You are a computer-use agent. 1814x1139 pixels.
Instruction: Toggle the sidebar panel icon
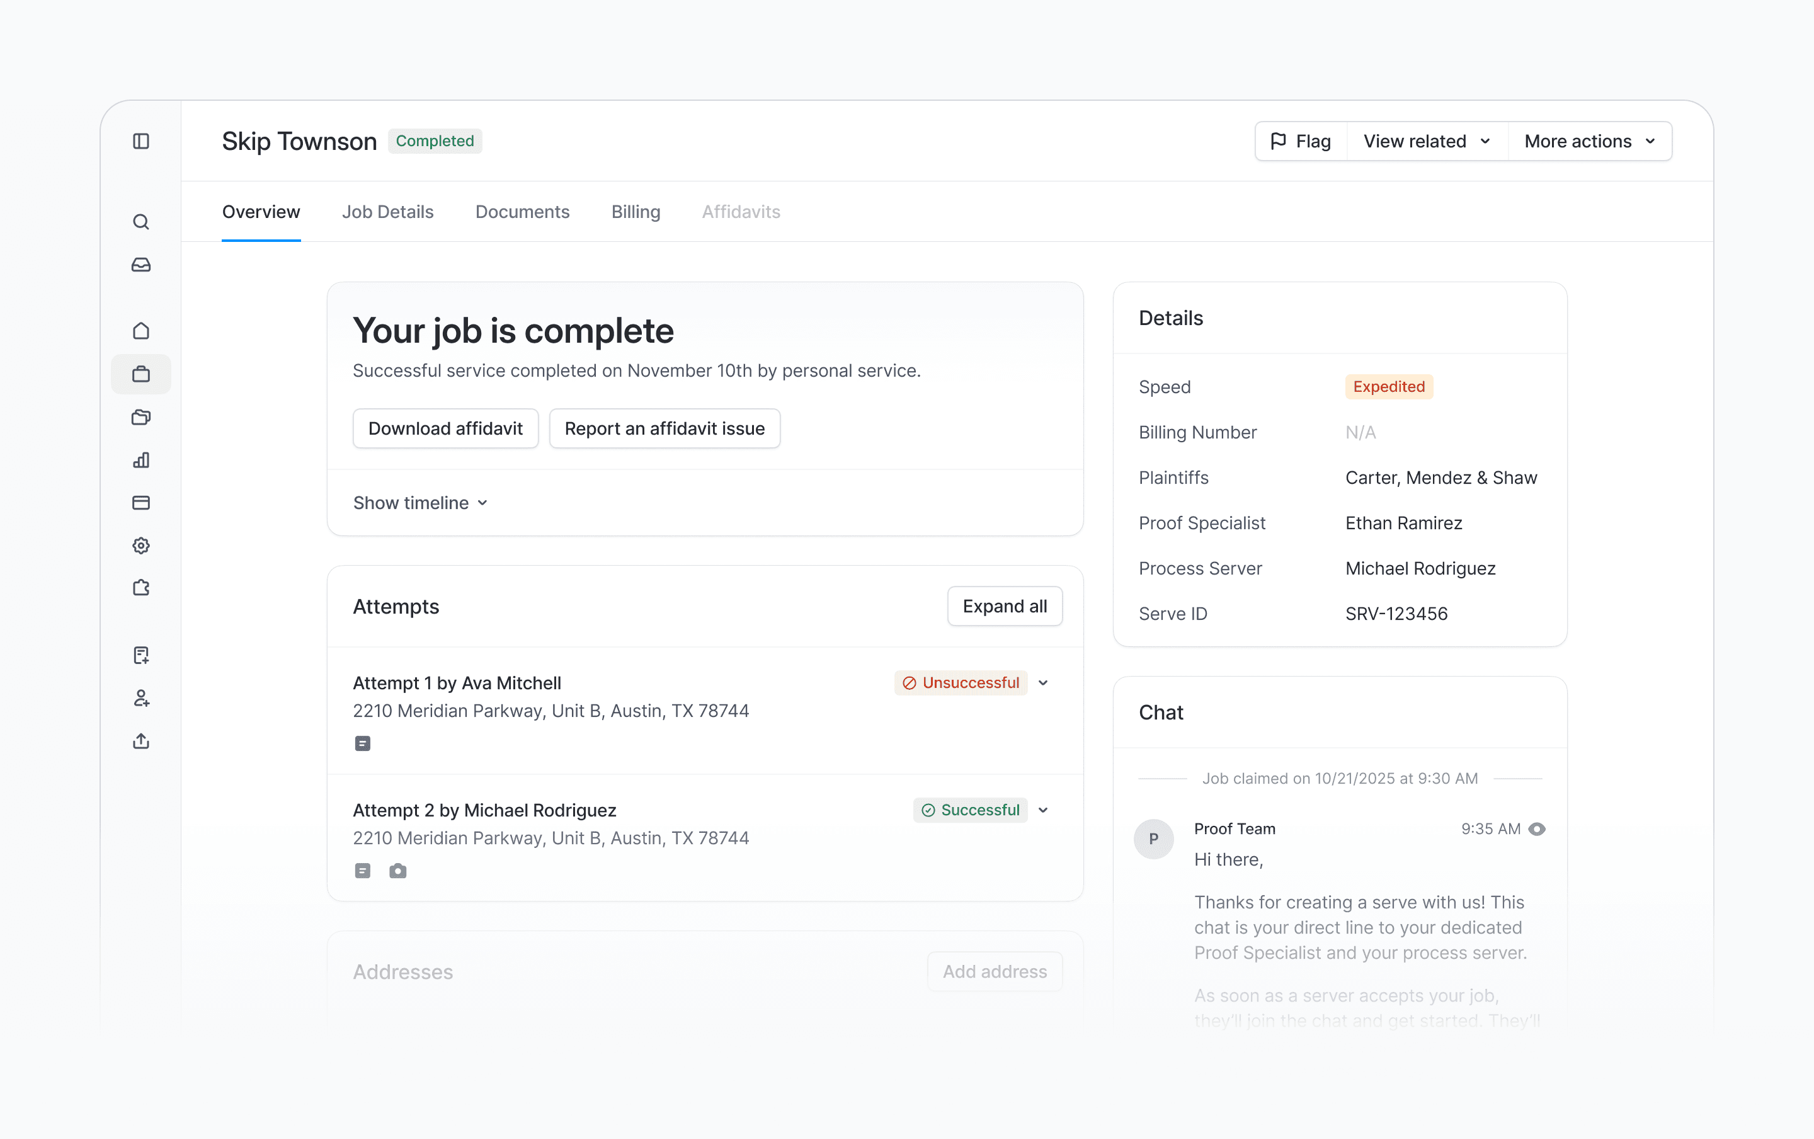point(141,141)
